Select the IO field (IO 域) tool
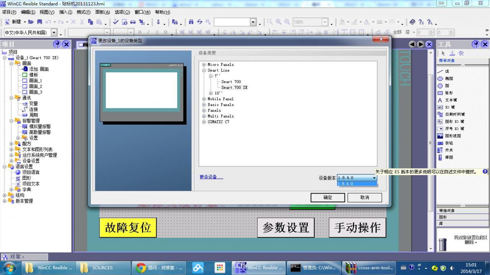Screen dimensions: 490x275 coord(446,107)
